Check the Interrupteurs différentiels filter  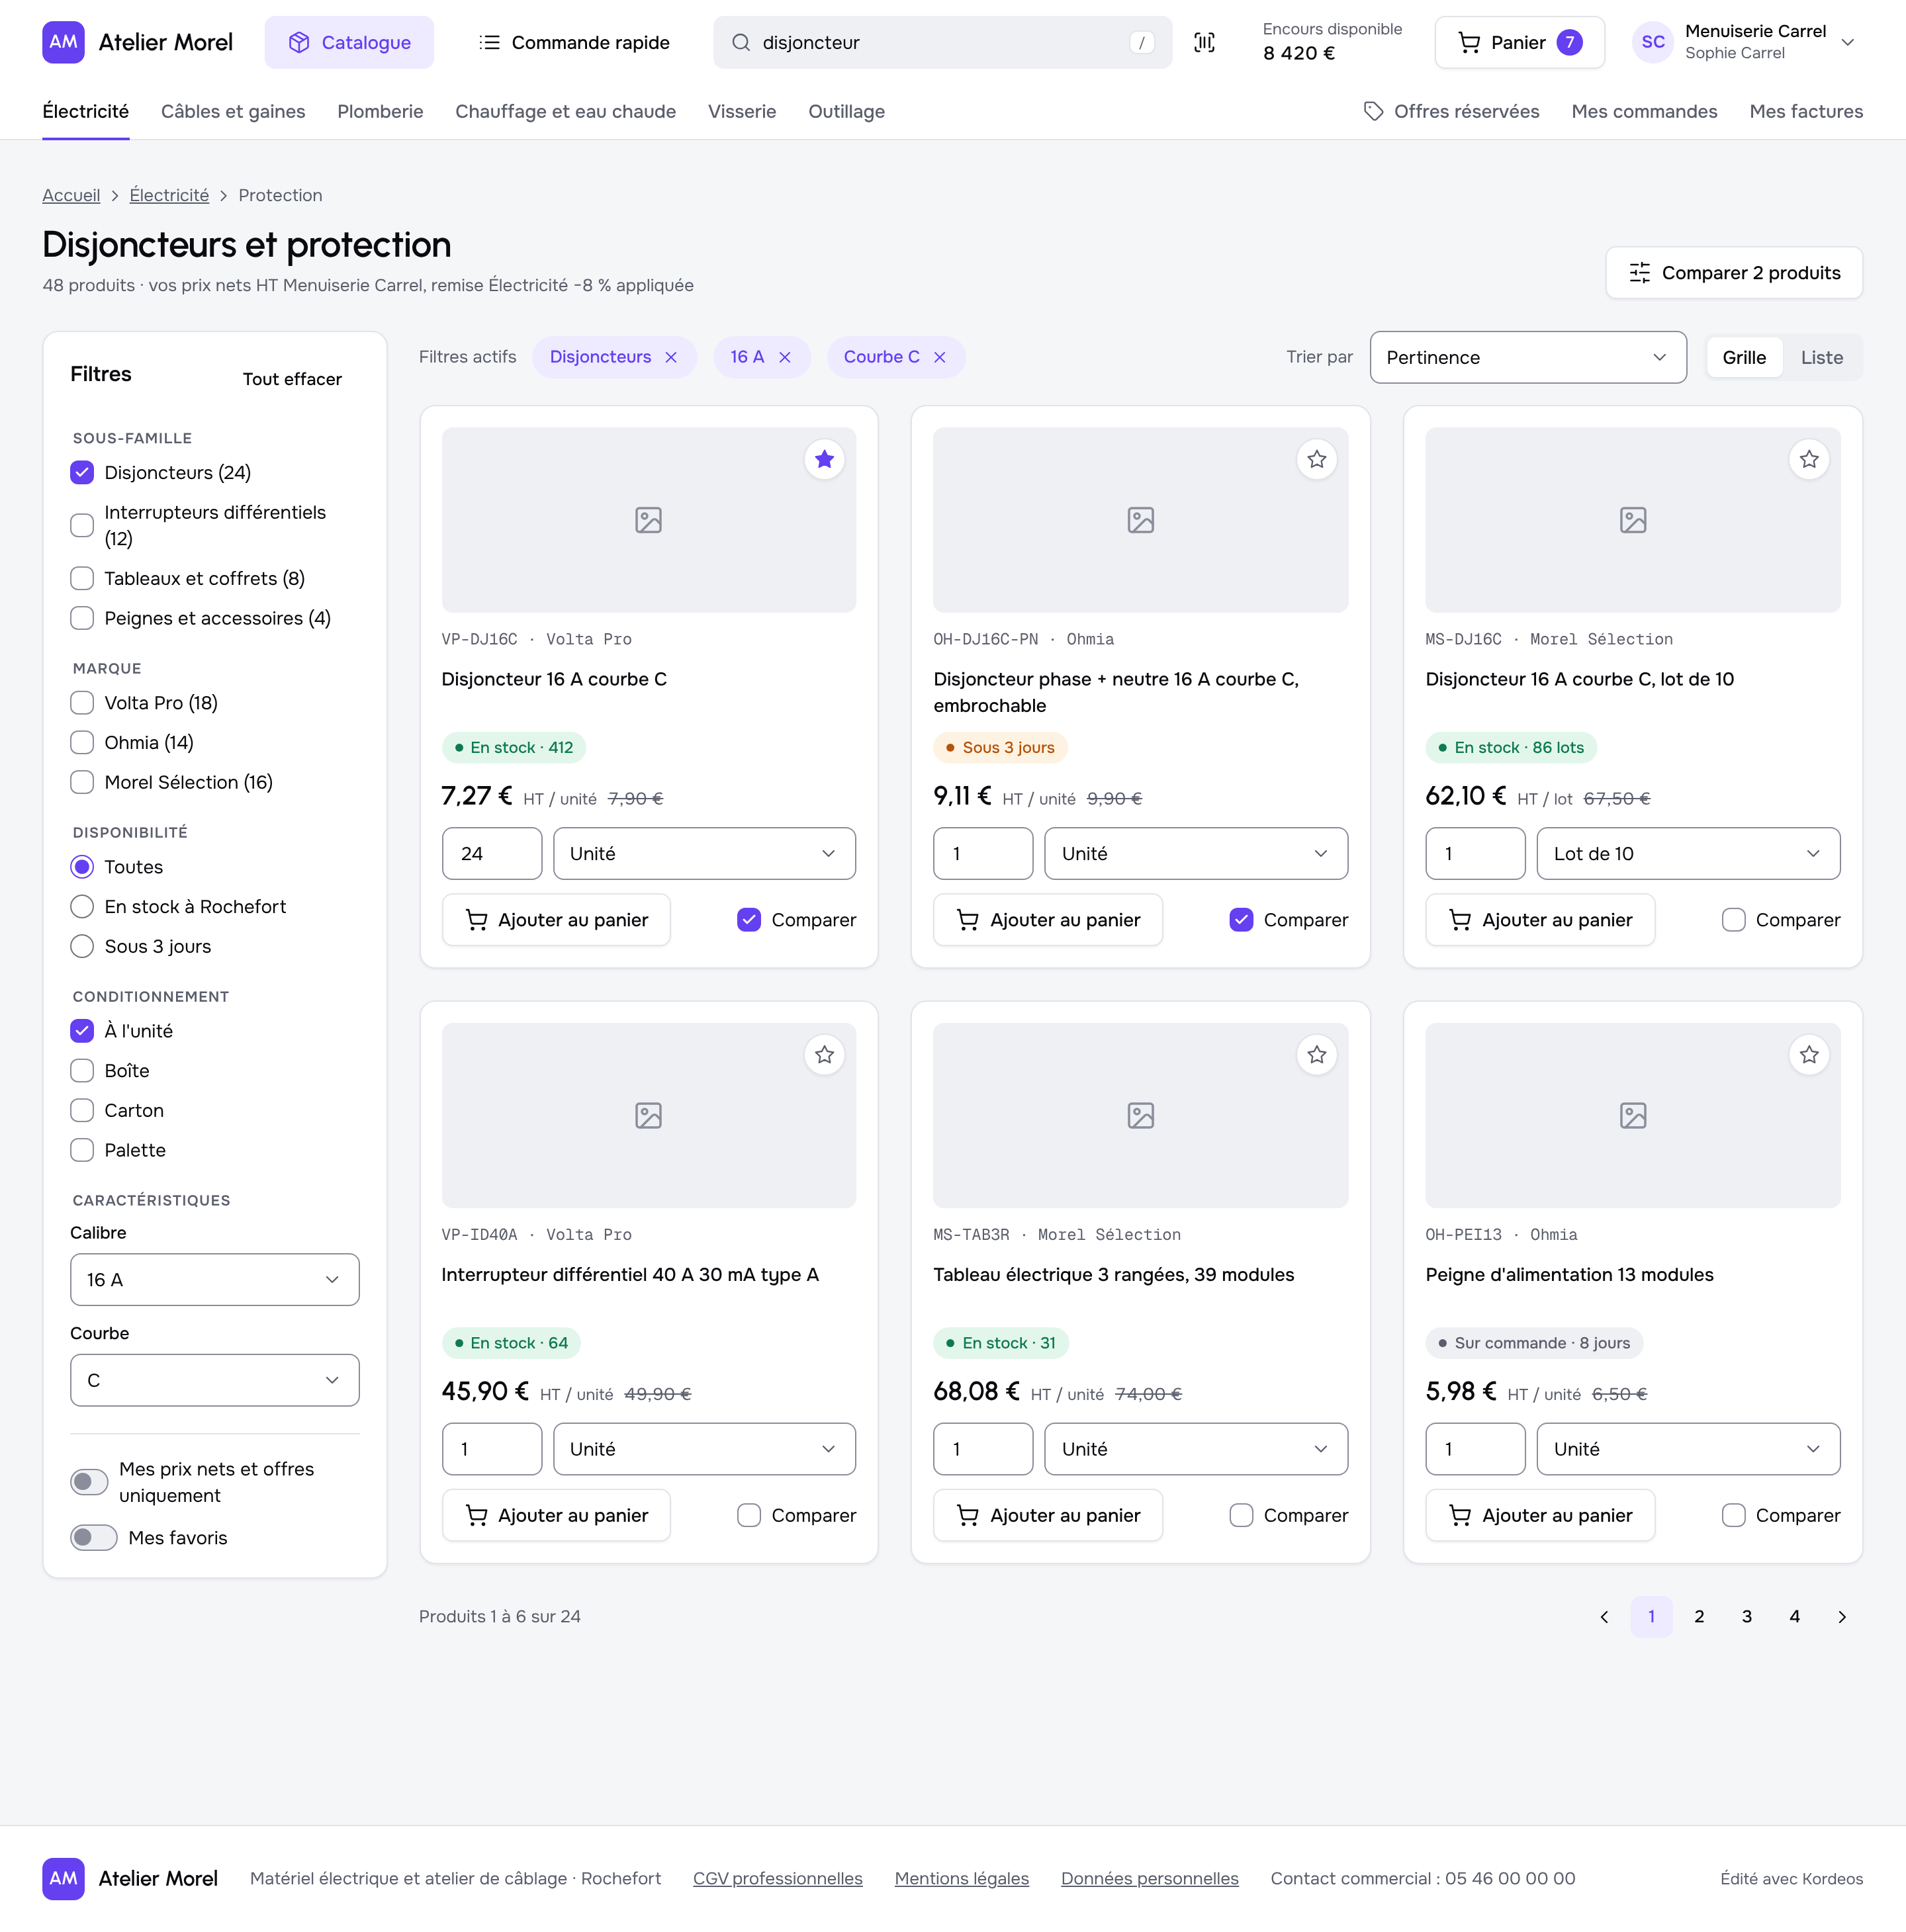(x=82, y=525)
